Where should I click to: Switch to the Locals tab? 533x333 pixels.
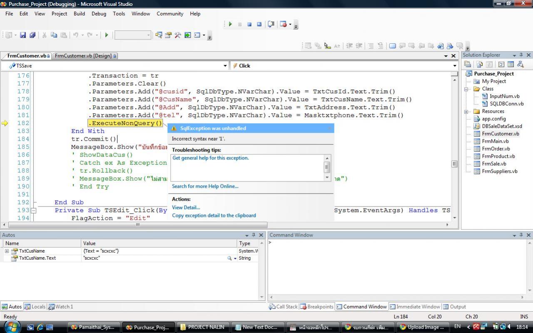(35, 307)
